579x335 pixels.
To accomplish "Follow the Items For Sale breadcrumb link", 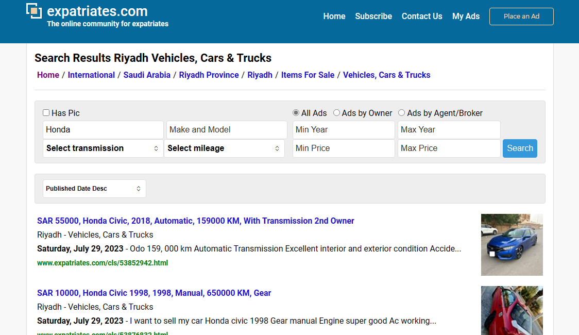I will click(x=308, y=75).
